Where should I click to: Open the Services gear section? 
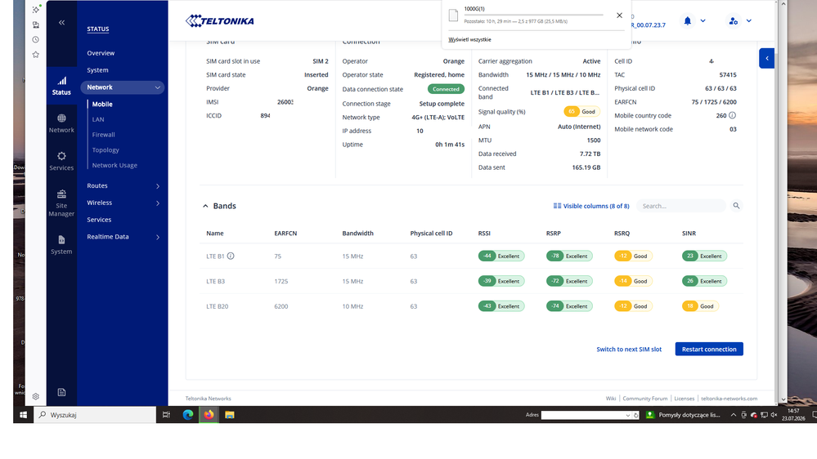[x=61, y=162]
